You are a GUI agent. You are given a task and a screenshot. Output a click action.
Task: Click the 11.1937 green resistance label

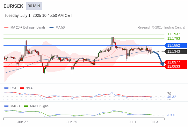pos(174,34)
